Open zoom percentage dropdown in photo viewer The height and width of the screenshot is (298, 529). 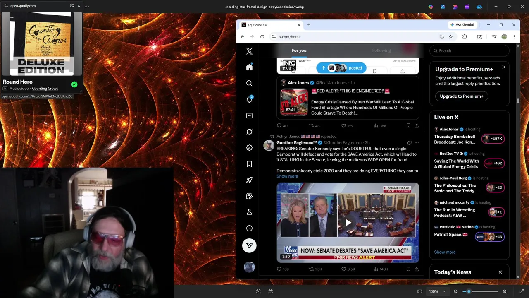(x=437, y=291)
